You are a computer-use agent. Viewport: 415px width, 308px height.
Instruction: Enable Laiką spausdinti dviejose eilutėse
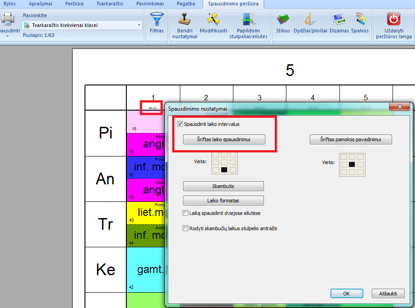tap(185, 213)
